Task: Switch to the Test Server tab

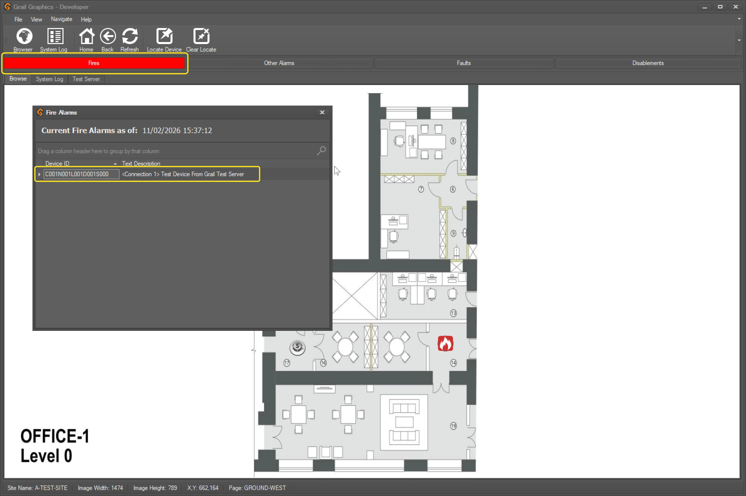Action: click(x=86, y=79)
